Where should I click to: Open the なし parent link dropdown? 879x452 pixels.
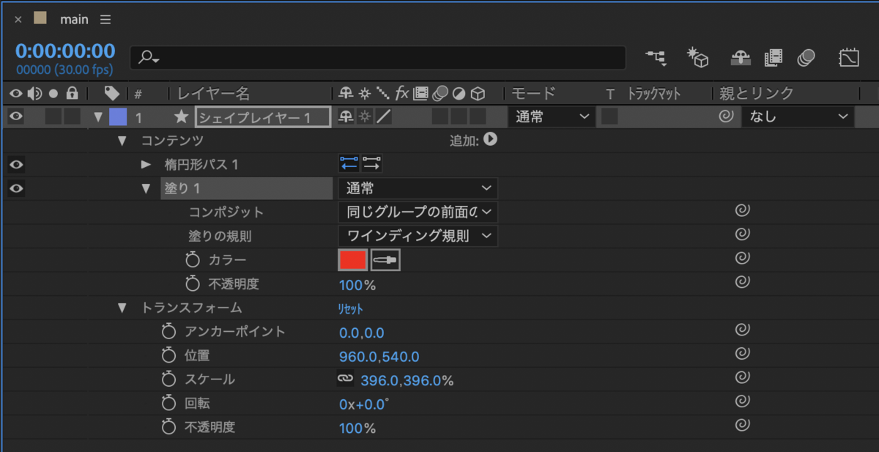click(798, 116)
